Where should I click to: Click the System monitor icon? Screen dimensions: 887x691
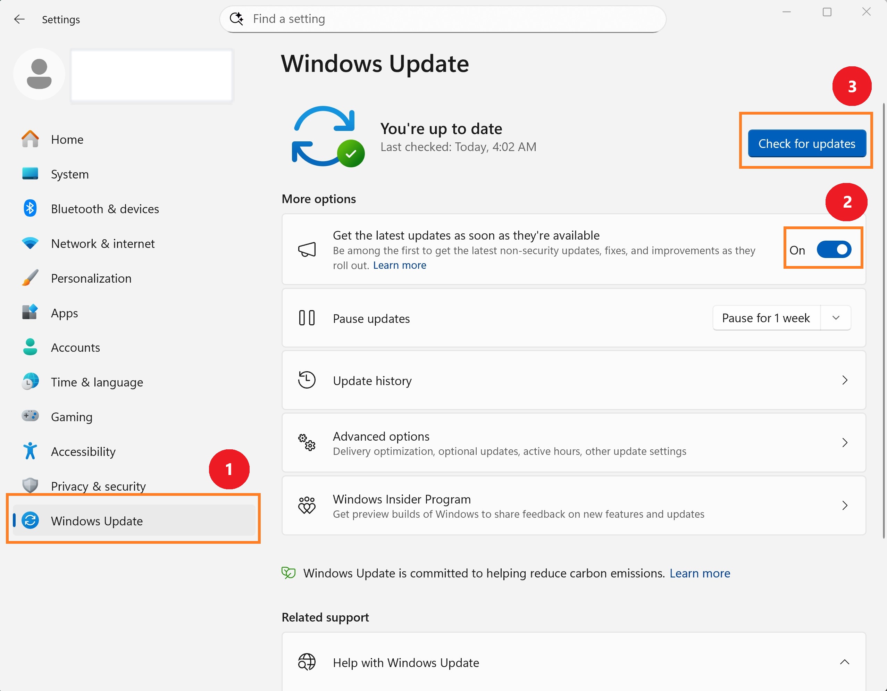click(30, 174)
